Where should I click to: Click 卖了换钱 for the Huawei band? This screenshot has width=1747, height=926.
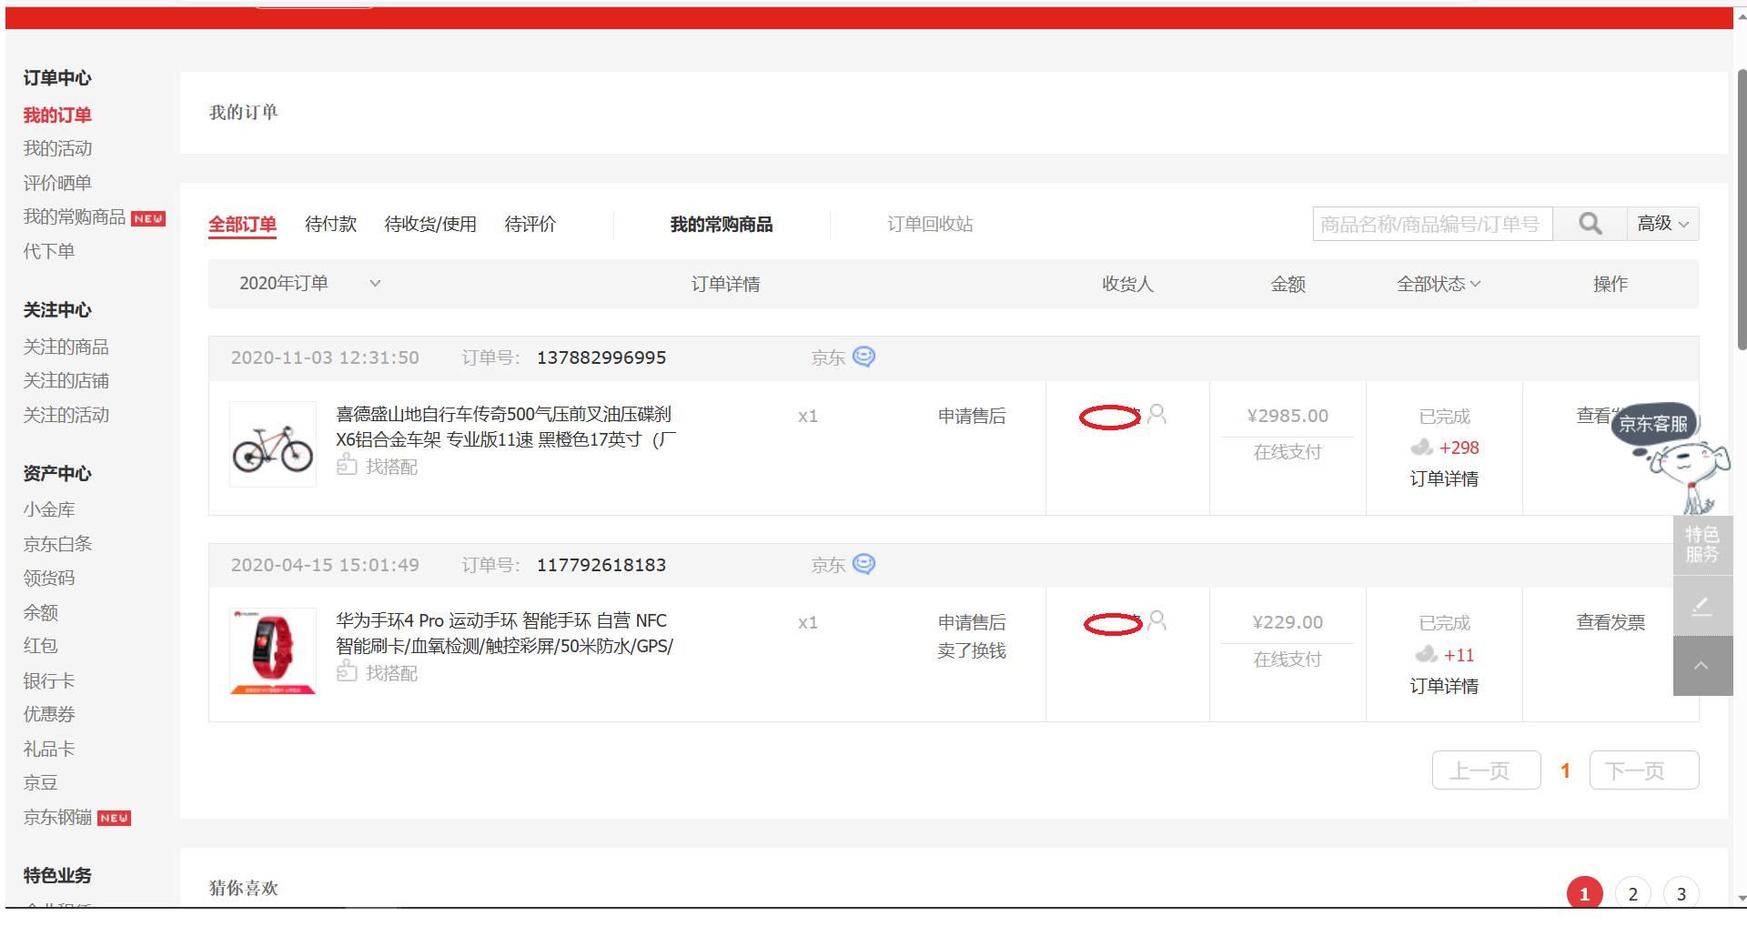(x=972, y=650)
